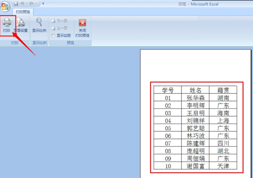Click 四川 in the preview table
The width and height of the screenshot is (253, 178).
[223, 143]
